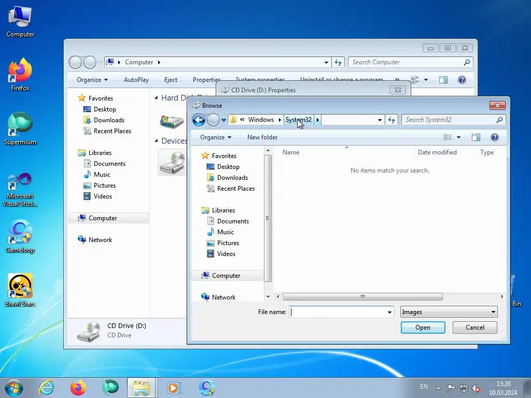Show the preview pane in the Browse dialog
This screenshot has width=531, height=398.
[476, 137]
